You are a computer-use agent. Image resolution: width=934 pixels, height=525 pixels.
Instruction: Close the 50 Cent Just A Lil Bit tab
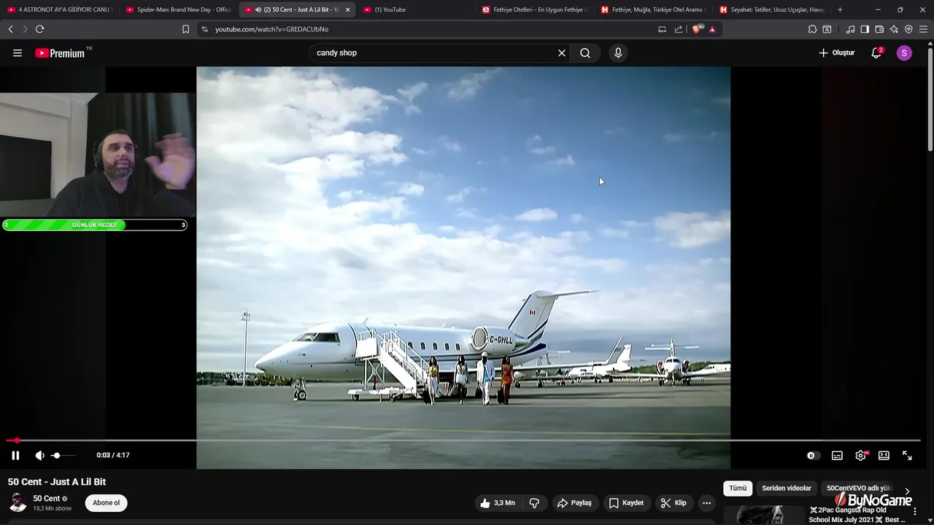347,9
